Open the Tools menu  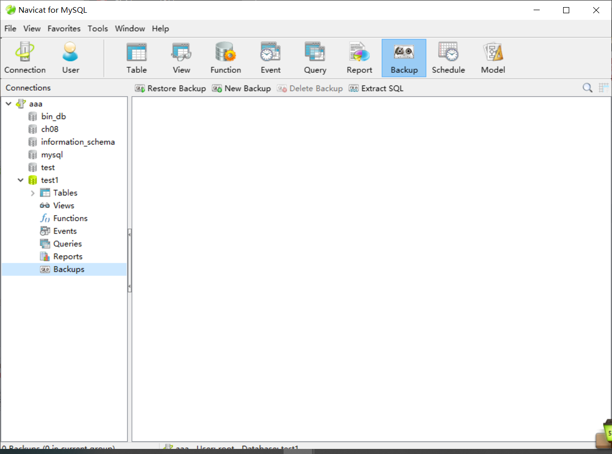(x=98, y=29)
